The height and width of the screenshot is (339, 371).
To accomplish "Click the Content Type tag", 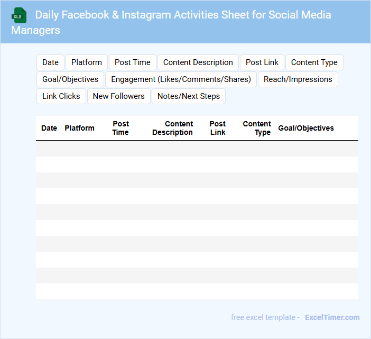I will pyautogui.click(x=314, y=62).
